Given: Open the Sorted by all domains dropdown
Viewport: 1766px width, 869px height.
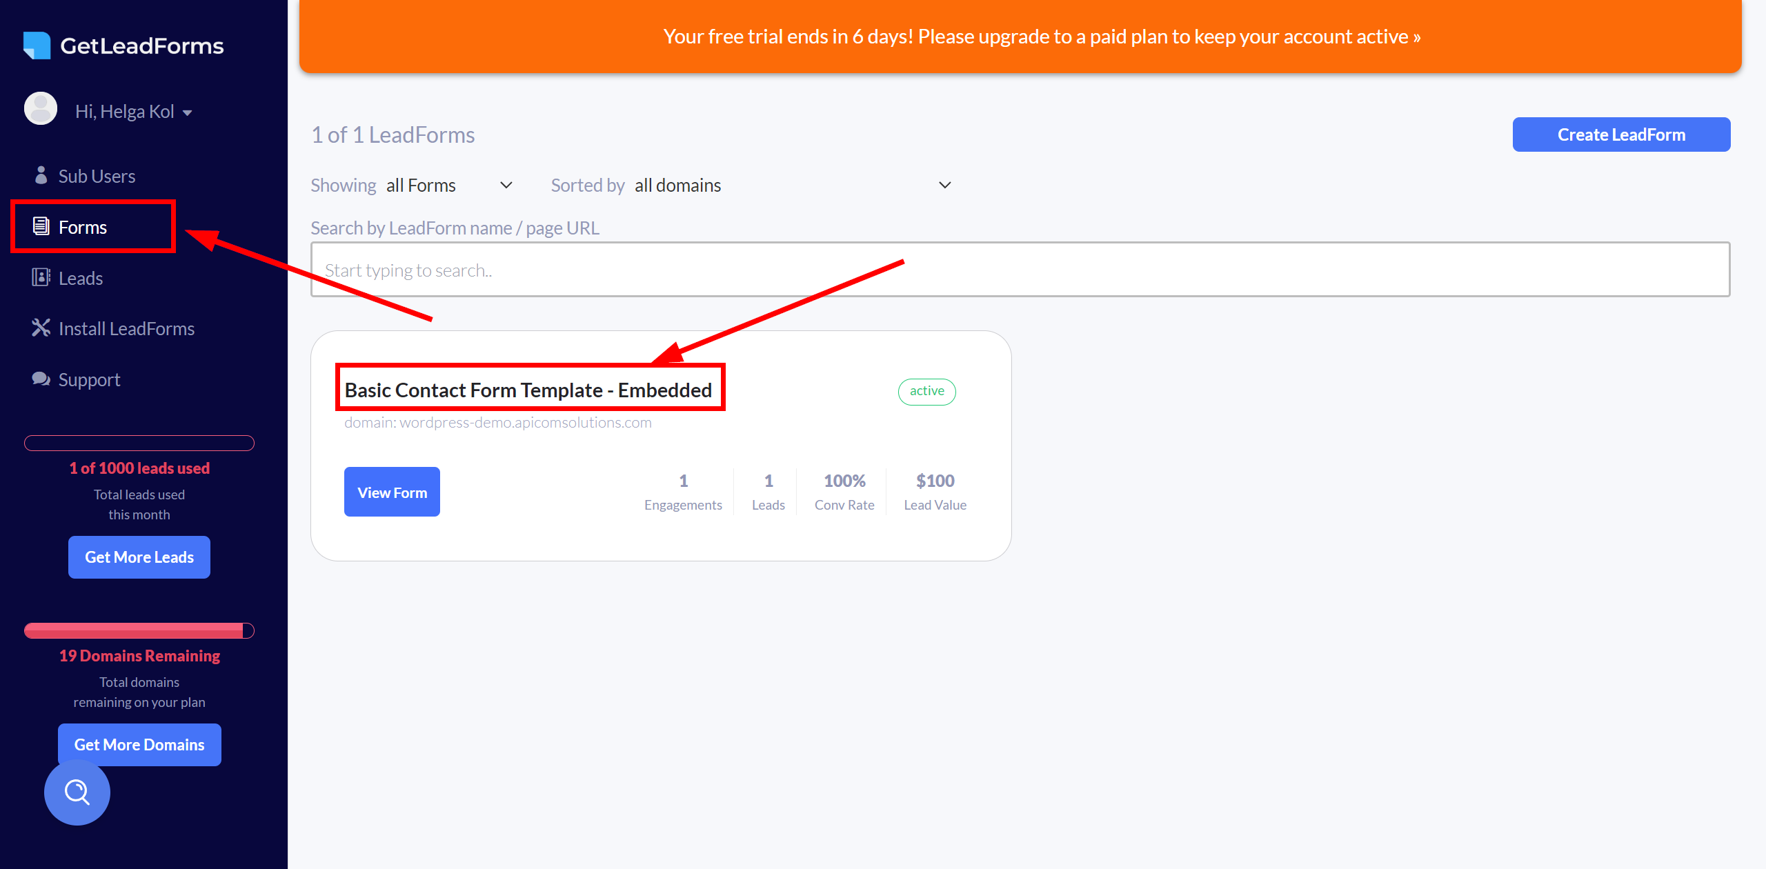Looking at the screenshot, I should (793, 186).
